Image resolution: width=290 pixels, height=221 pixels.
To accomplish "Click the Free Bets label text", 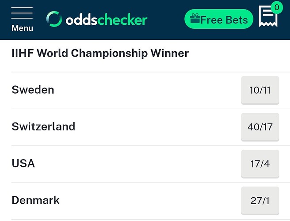I will [224, 20].
